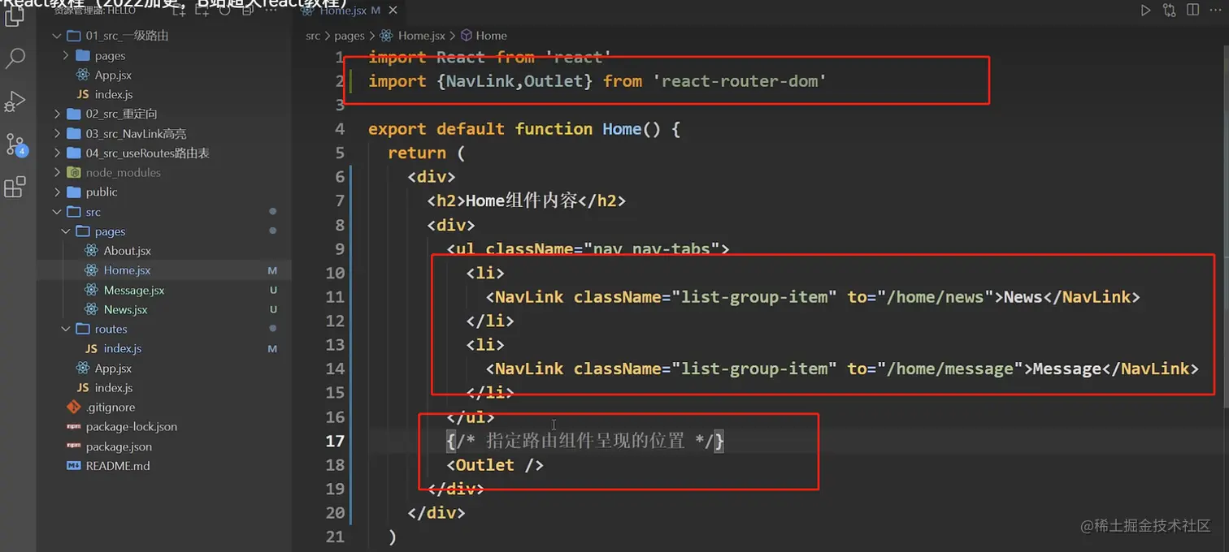This screenshot has width=1229, height=552.
Task: Collapse the root src folder
Action: click(x=56, y=212)
